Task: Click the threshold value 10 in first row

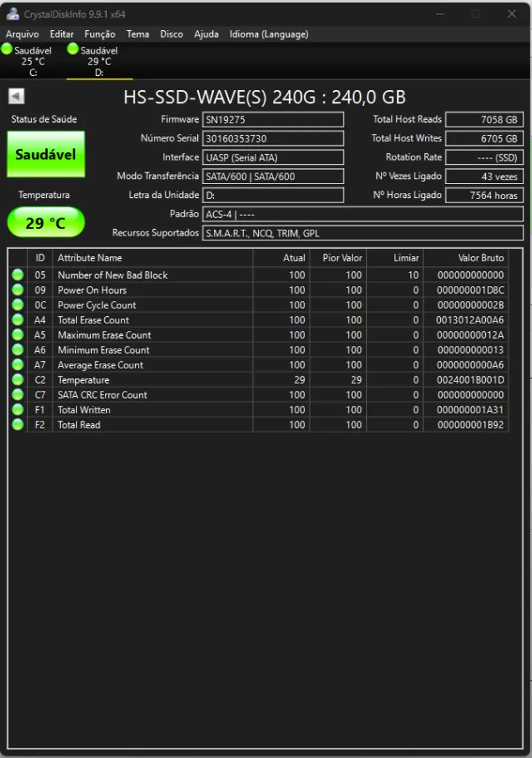Action: click(x=413, y=275)
